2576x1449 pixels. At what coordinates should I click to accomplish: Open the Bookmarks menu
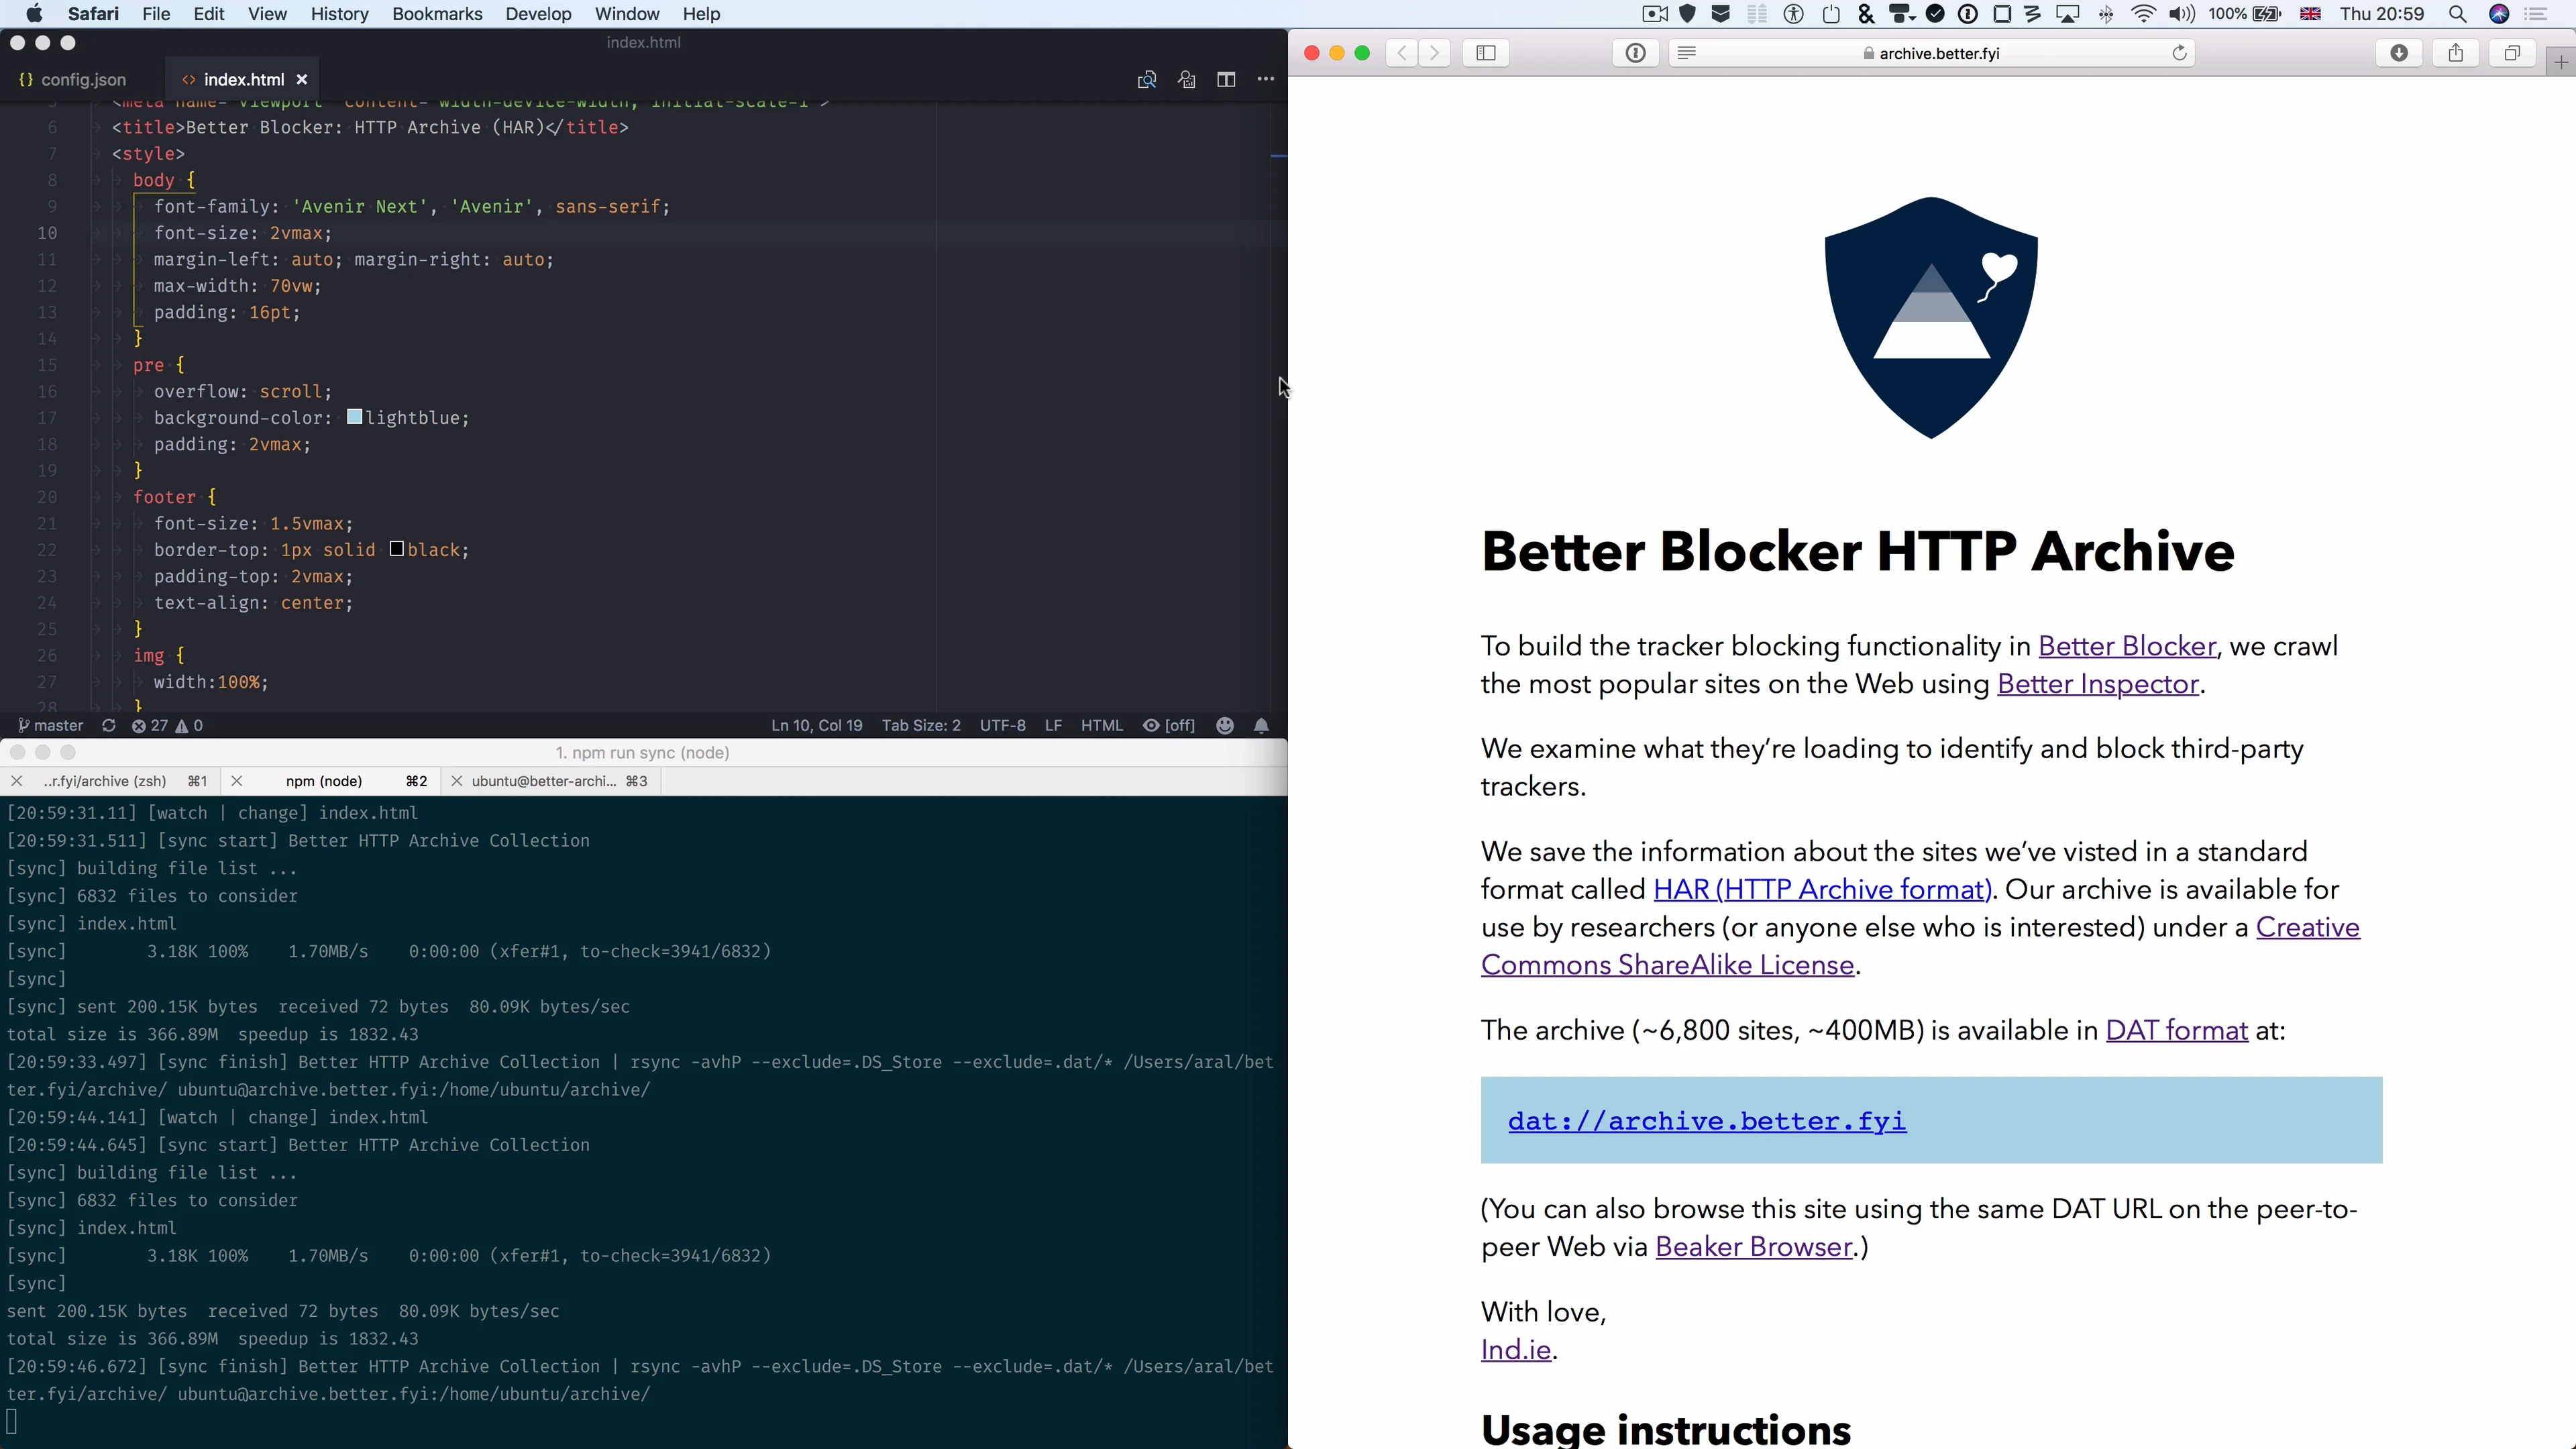tap(437, 14)
